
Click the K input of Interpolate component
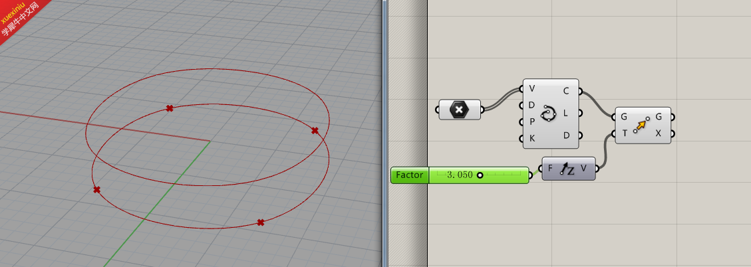(531, 138)
